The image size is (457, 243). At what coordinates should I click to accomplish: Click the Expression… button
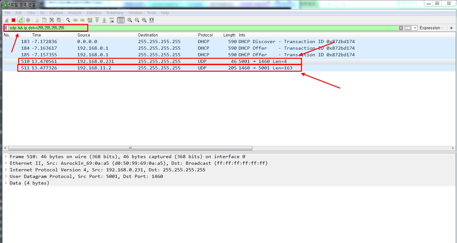432,28
